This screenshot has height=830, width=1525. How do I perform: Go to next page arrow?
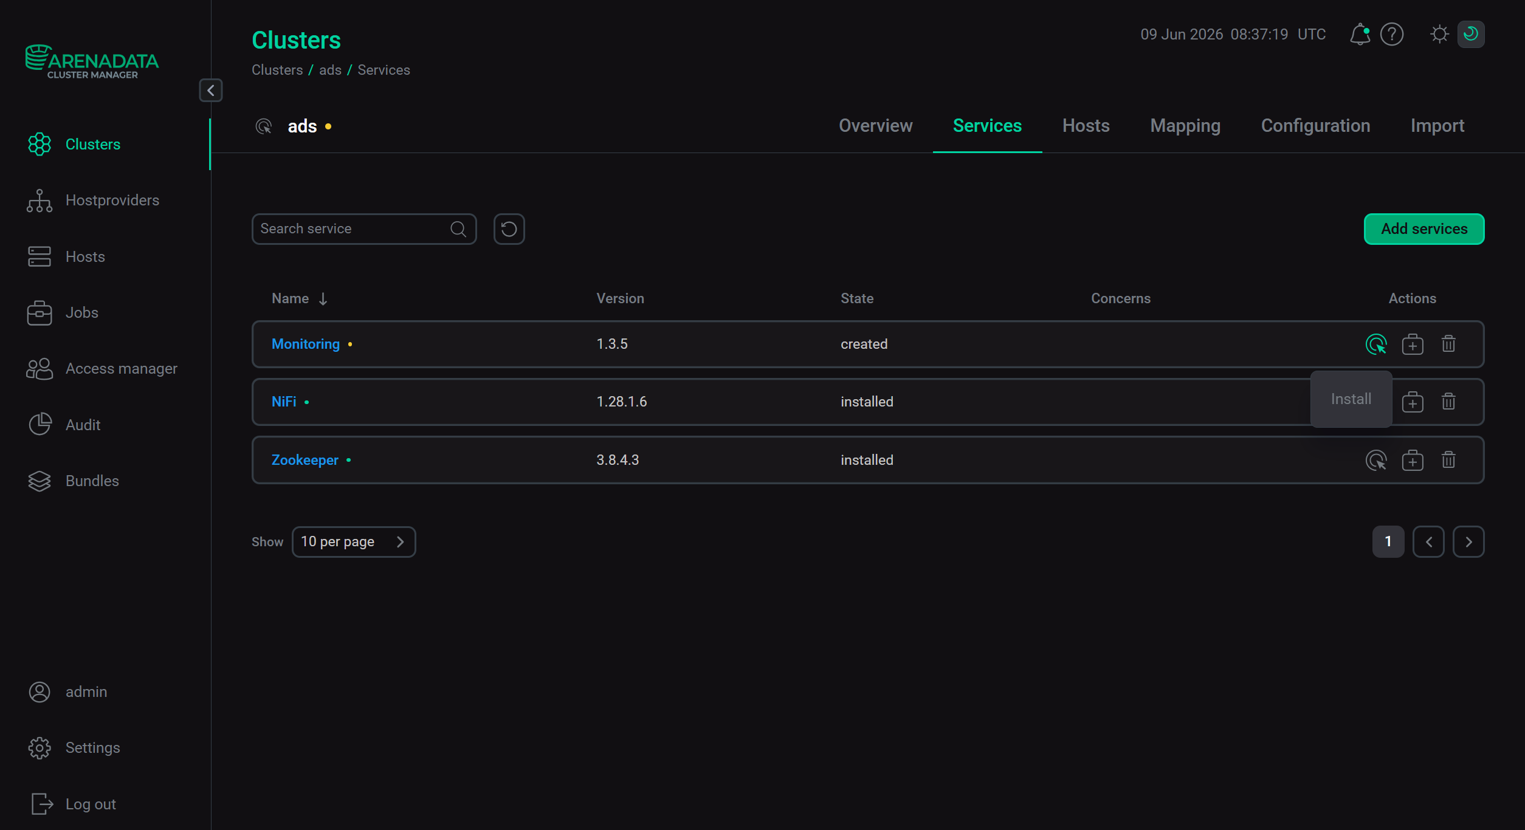[1468, 541]
